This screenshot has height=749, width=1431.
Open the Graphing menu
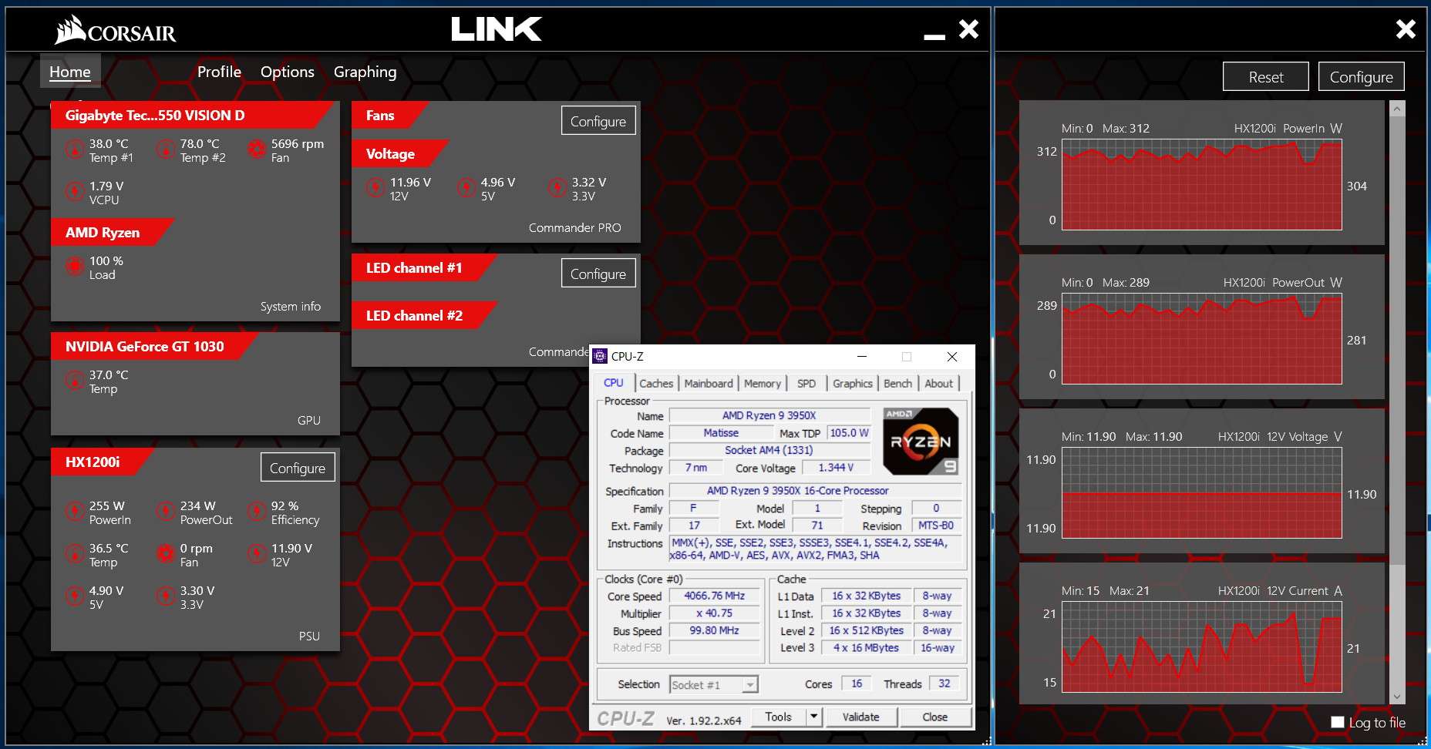pos(365,72)
